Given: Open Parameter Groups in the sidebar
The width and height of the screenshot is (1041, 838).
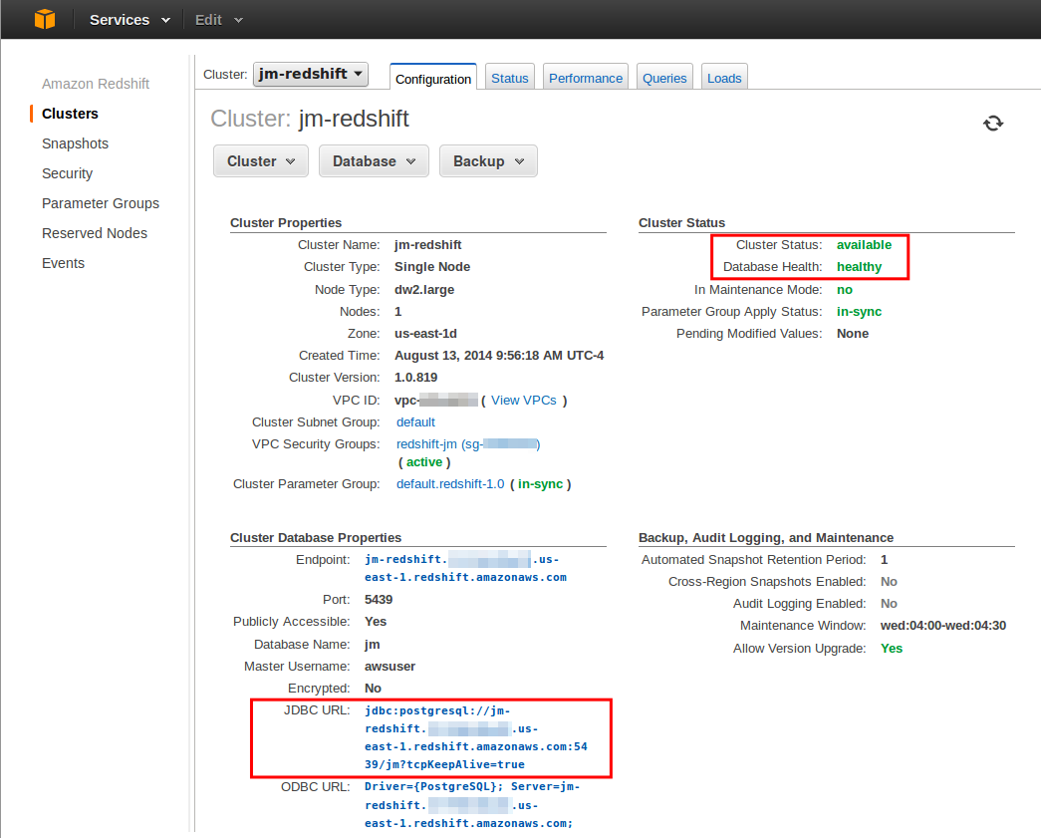Looking at the screenshot, I should click(101, 203).
